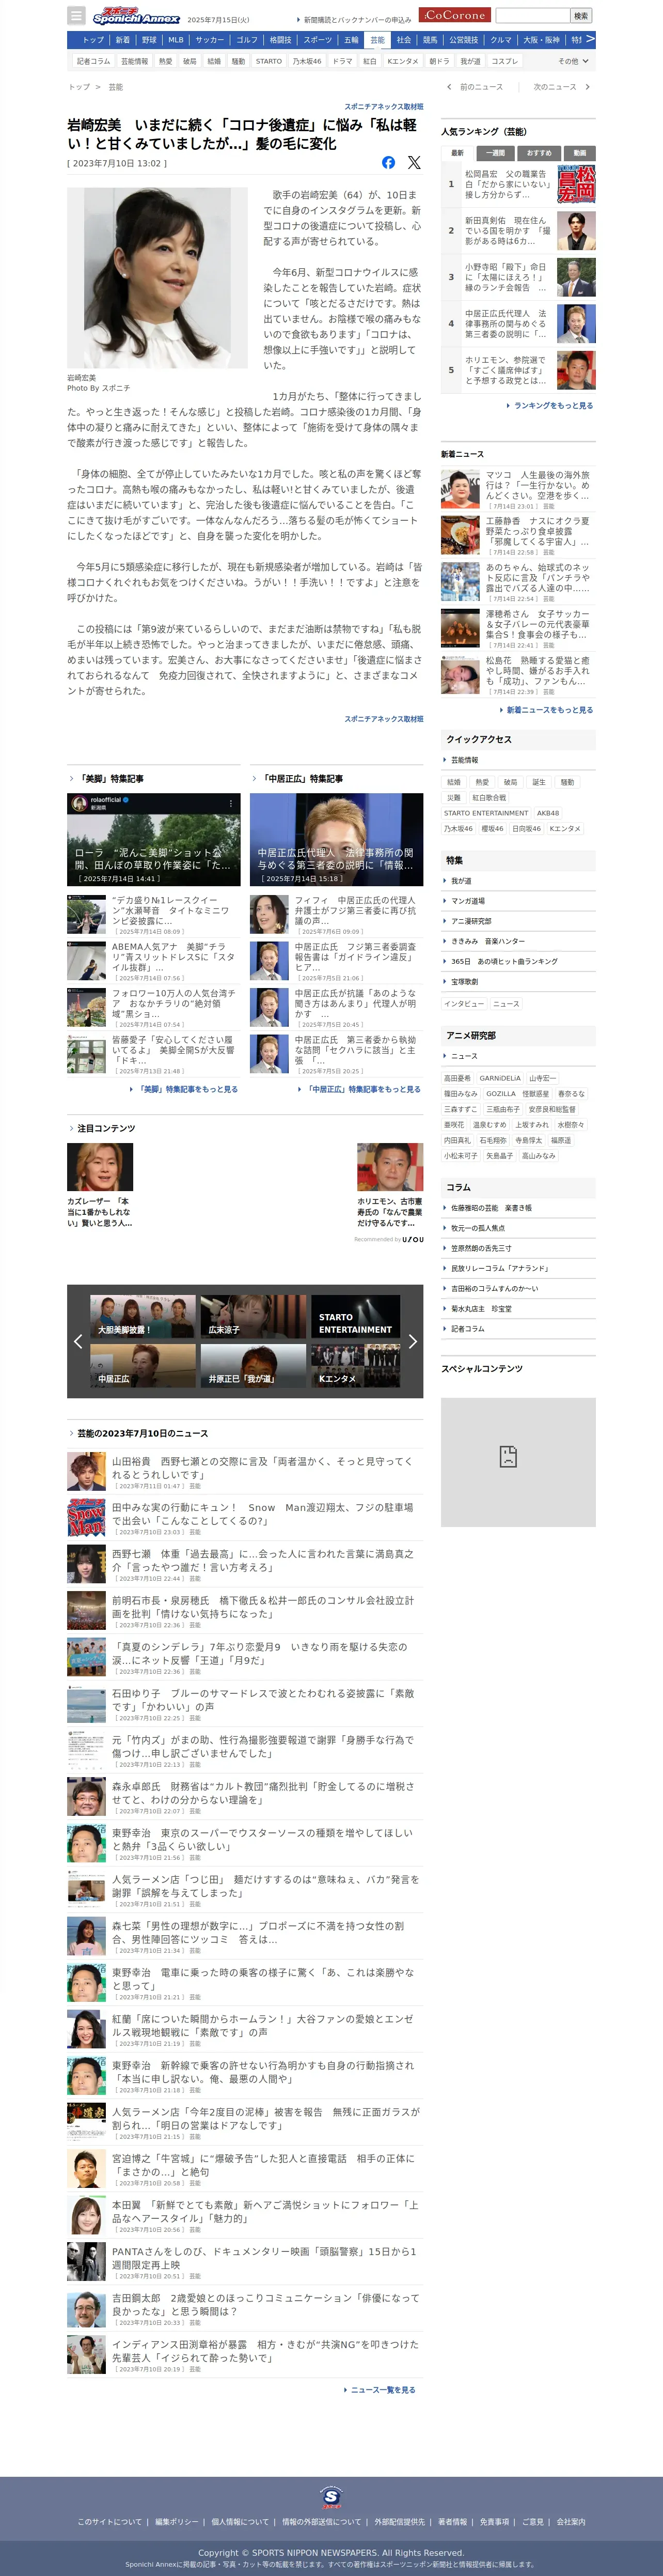Click the トップ breadcrumb link
Screen dimensions: 663x2576
(x=79, y=87)
